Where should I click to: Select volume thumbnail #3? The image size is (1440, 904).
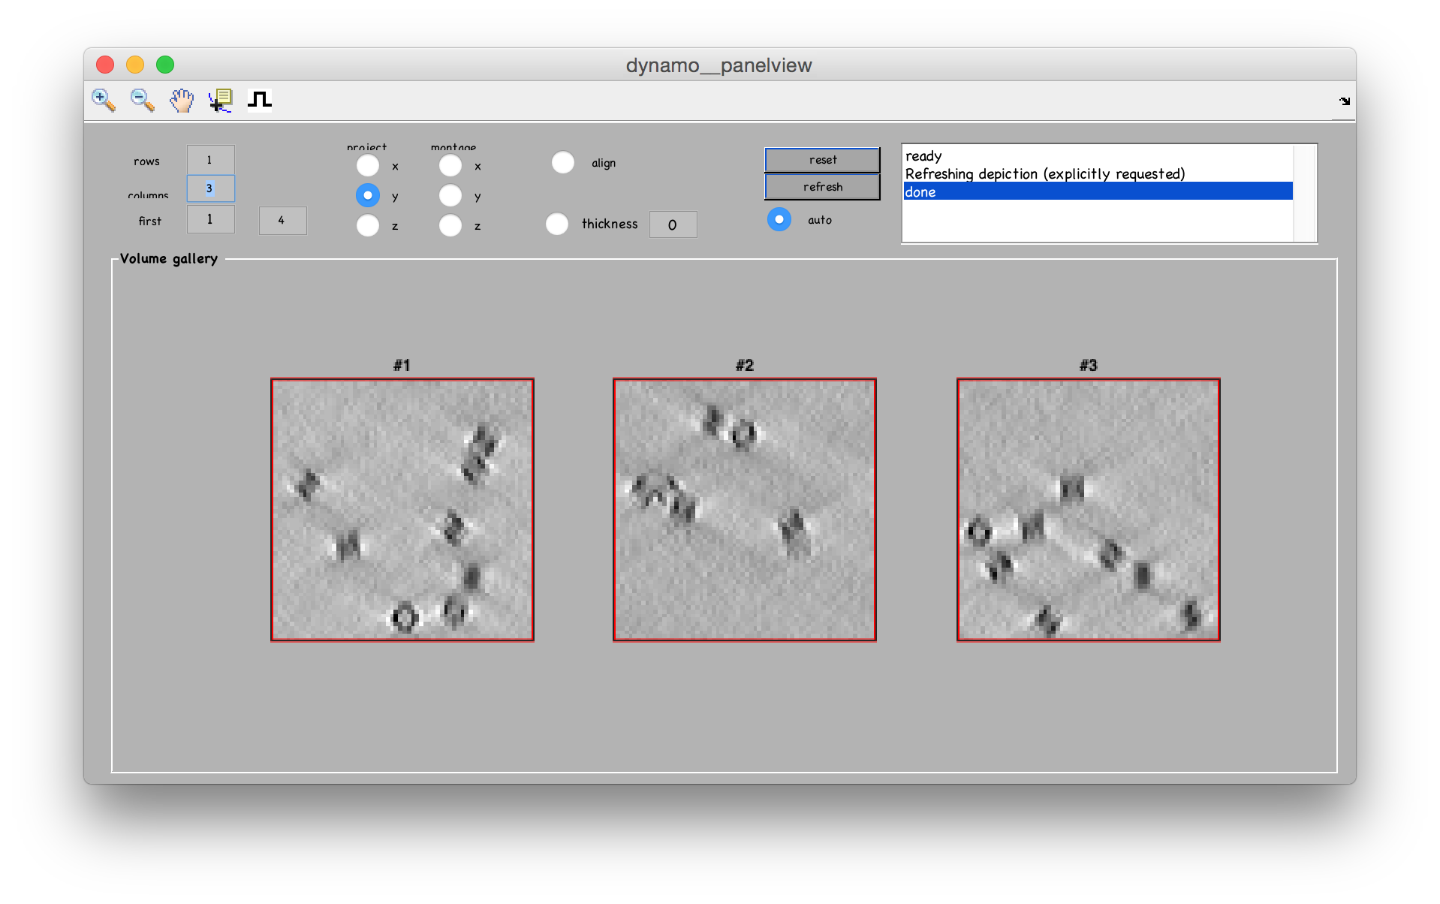[x=1089, y=510]
